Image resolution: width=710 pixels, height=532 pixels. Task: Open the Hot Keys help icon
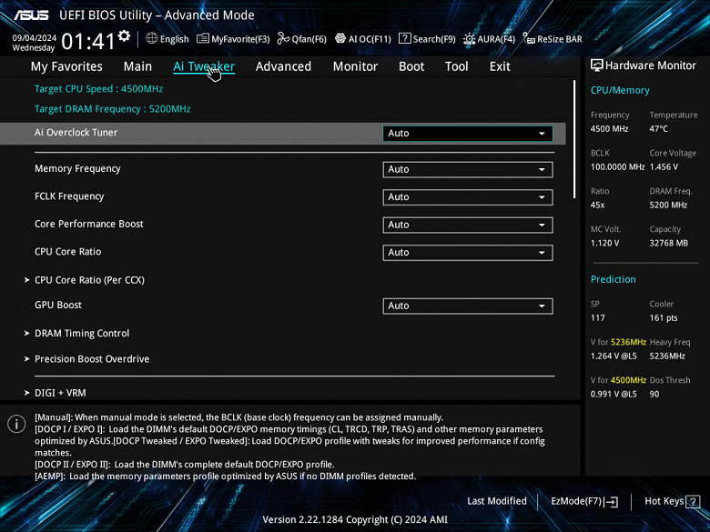pyautogui.click(x=693, y=501)
